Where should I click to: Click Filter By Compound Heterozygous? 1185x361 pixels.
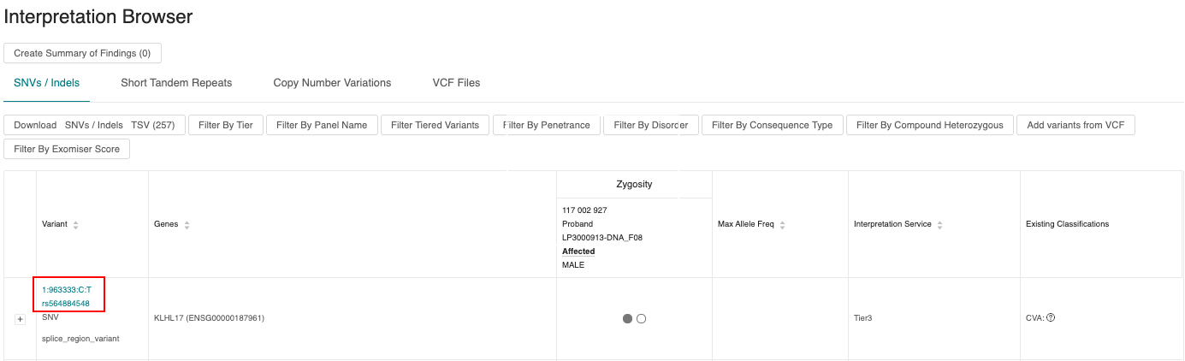pos(929,125)
